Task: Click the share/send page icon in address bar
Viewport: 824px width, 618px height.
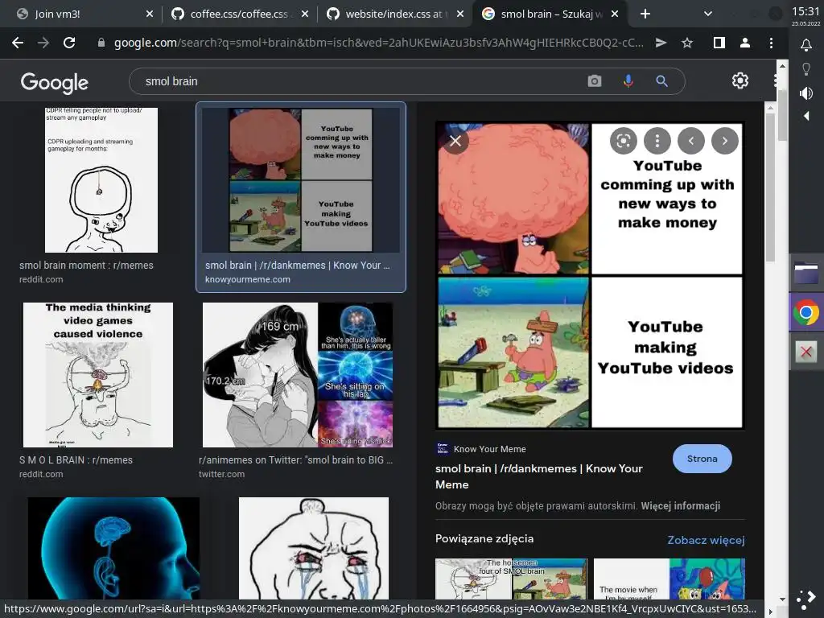Action: (661, 43)
